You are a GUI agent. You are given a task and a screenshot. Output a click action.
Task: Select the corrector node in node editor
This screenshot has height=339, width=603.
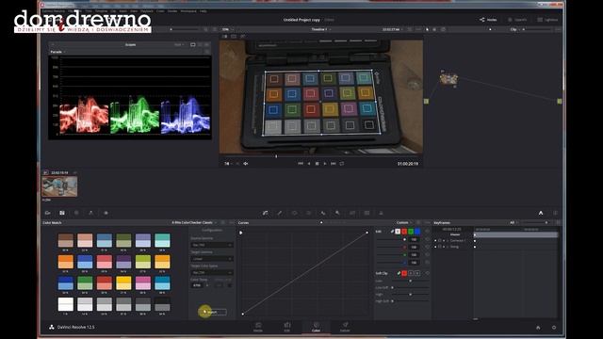click(448, 79)
